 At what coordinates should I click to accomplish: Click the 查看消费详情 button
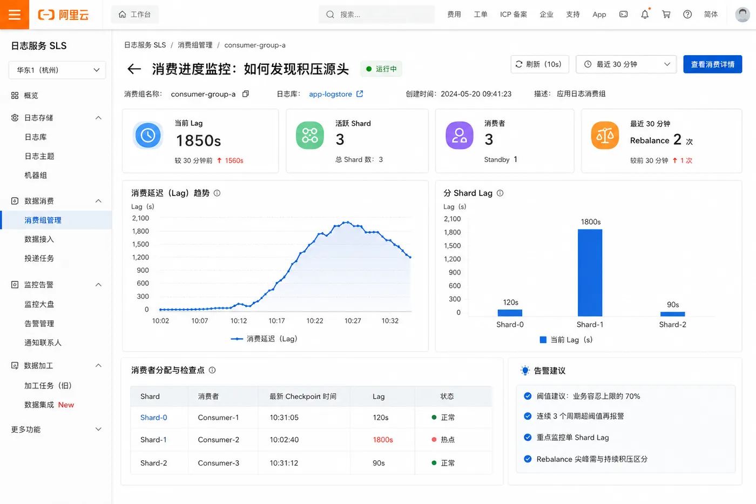point(713,64)
